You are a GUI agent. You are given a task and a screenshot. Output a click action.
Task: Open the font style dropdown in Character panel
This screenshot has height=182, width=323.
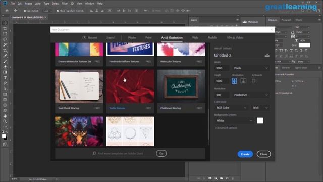click(x=302, y=27)
